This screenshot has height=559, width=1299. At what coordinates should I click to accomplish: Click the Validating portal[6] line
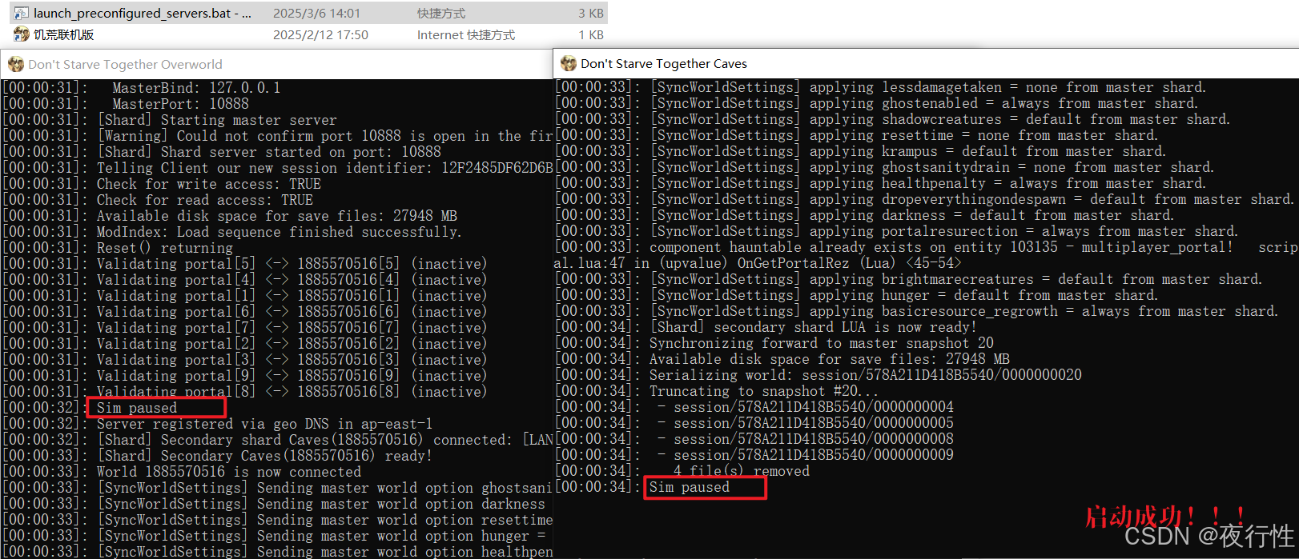point(244,312)
